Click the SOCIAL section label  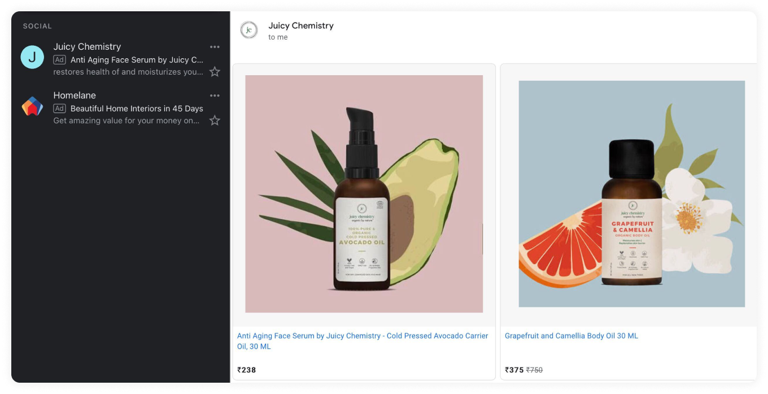pyautogui.click(x=37, y=26)
